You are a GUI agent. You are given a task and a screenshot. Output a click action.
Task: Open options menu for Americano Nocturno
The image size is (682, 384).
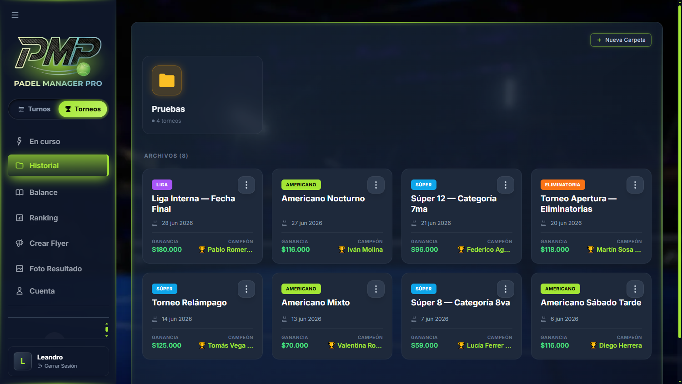pyautogui.click(x=376, y=185)
